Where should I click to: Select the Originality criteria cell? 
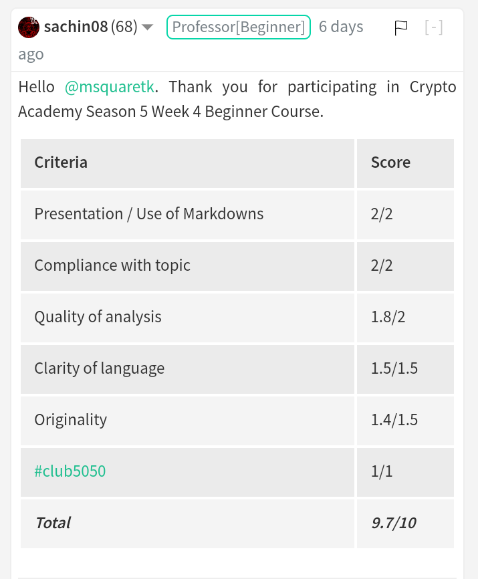point(70,420)
